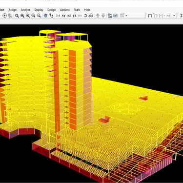This screenshot has width=183, height=183.
Task: Open the Analyze menu
Action: coord(25,10)
